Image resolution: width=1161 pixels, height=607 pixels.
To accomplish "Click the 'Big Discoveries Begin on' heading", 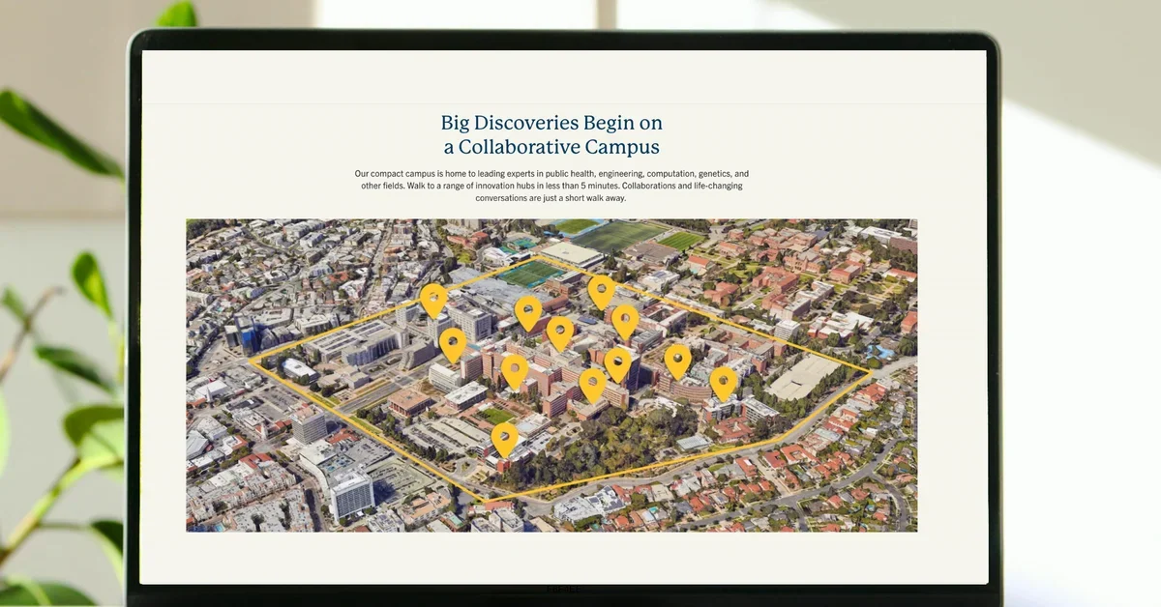I will 551,123.
